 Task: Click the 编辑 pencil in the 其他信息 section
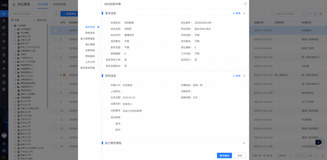(236, 76)
